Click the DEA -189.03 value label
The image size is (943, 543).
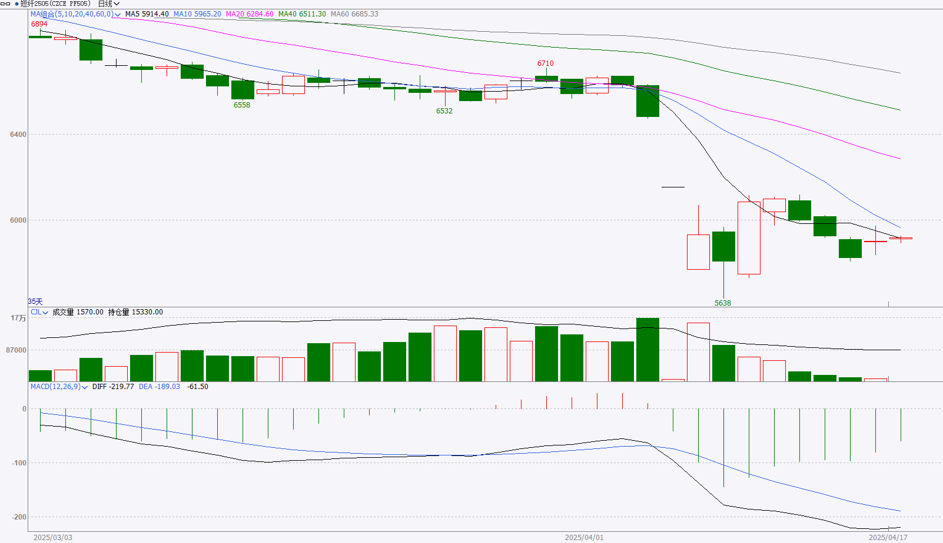(160, 387)
